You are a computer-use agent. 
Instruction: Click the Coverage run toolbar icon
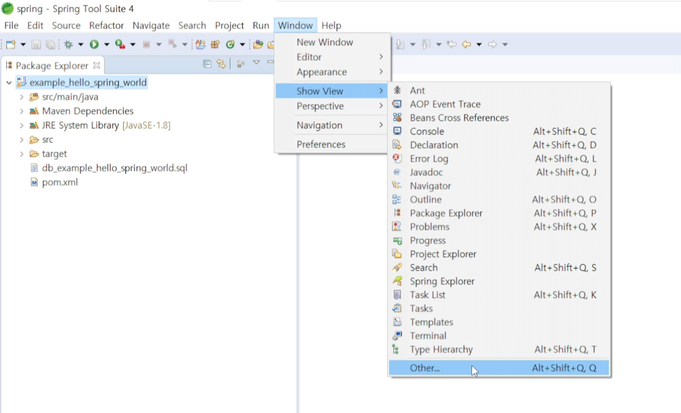(x=120, y=44)
